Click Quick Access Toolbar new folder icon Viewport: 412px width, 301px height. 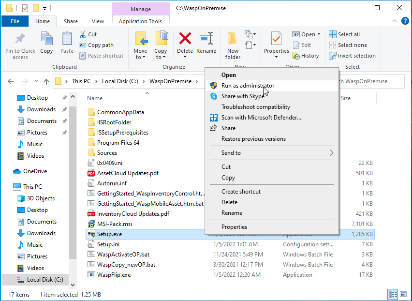(x=36, y=8)
